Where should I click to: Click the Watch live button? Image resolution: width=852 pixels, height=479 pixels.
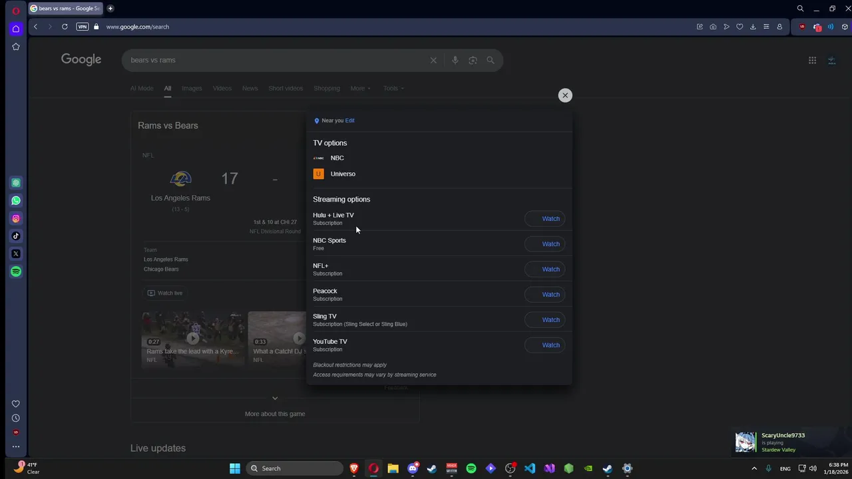[x=165, y=293]
